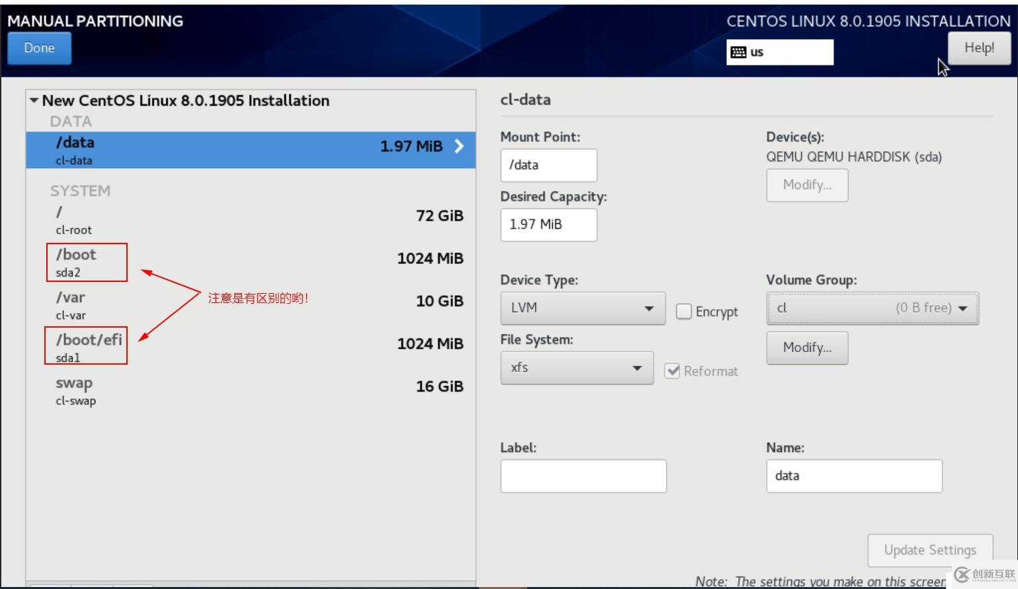The width and height of the screenshot is (1018, 589).
Task: Open the Volume Group cl dropdown
Action: (872, 308)
